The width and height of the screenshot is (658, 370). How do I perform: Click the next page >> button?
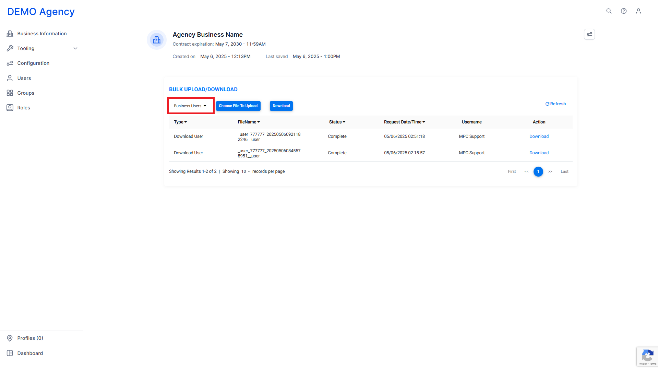tap(550, 171)
